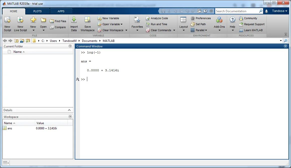Open Learn MATLAB
This screenshot has width=291, height=168.
click(x=251, y=30)
